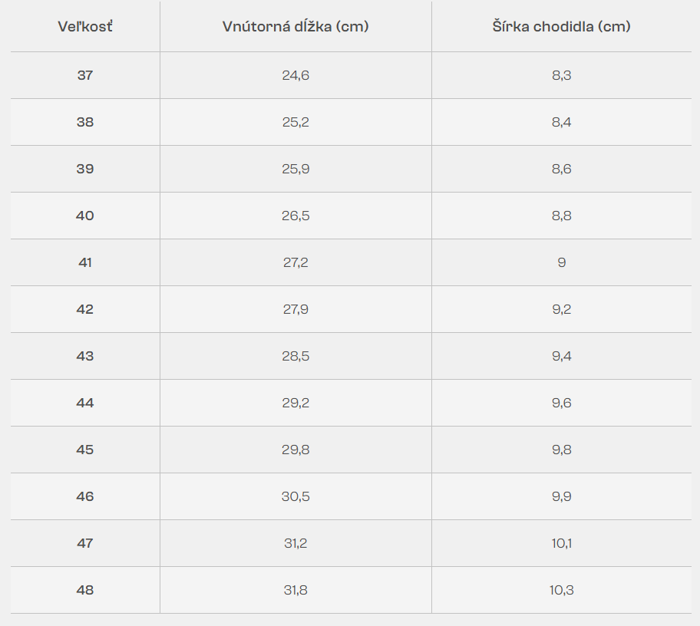The image size is (700, 626).
Task: Select size 38 in the table
Action: coord(85,122)
